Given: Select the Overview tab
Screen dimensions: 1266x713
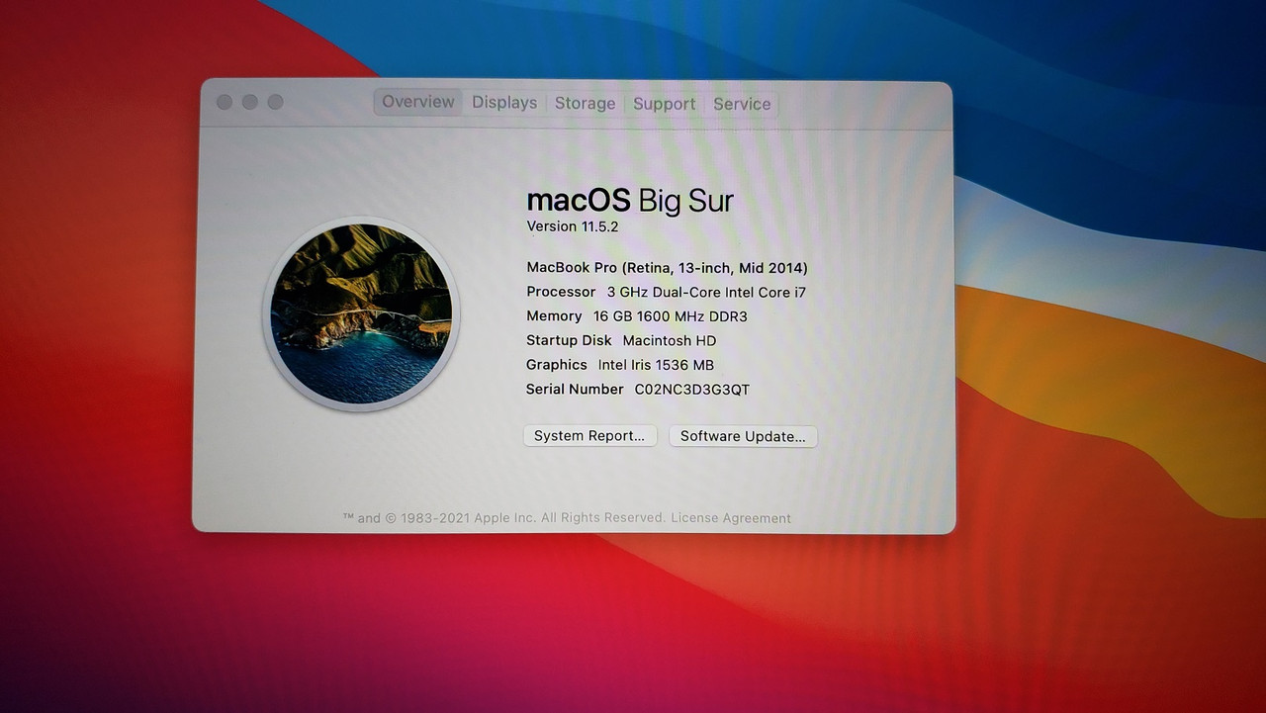Looking at the screenshot, I should click(418, 102).
